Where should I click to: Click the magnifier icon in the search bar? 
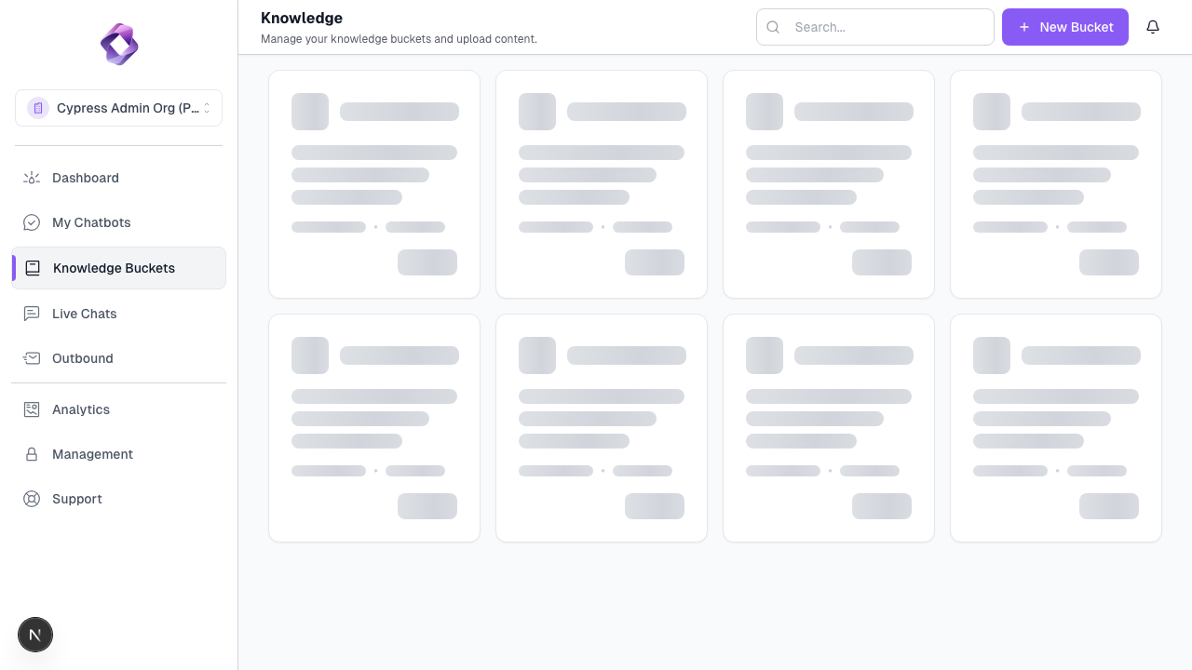point(773,27)
